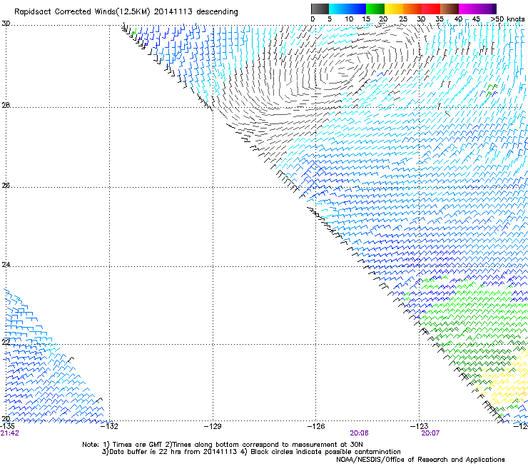Click the '10' label under the color bar

(349, 19)
